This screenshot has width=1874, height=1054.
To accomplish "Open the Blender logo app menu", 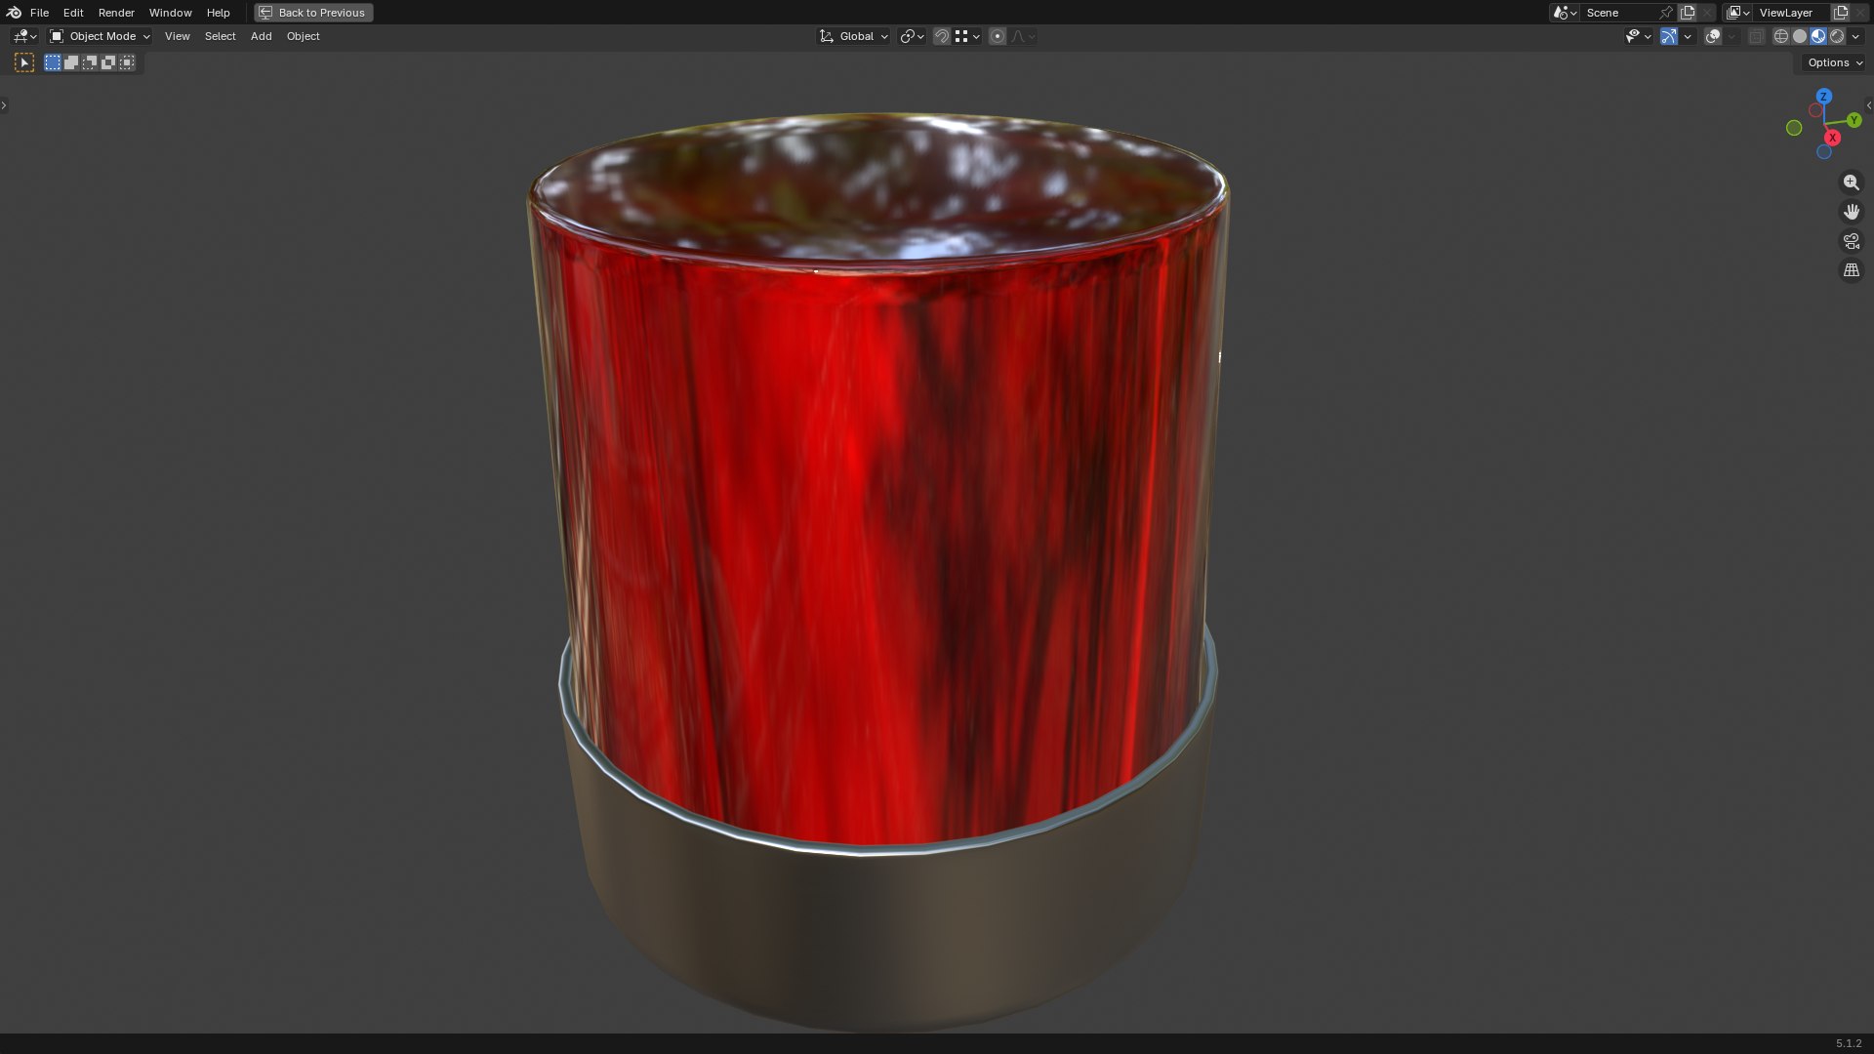I will pos(14,13).
